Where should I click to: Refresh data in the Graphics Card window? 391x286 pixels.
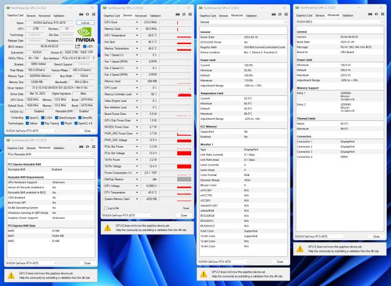click(87, 15)
